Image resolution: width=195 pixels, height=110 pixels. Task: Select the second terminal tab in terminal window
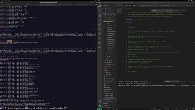pyautogui.click(x=28, y=5)
